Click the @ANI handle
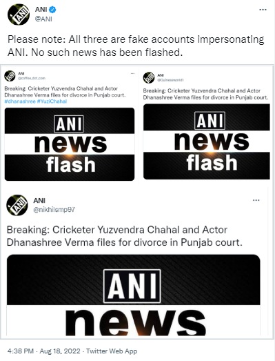Viewport: 275px width, 361px height. 43,19
